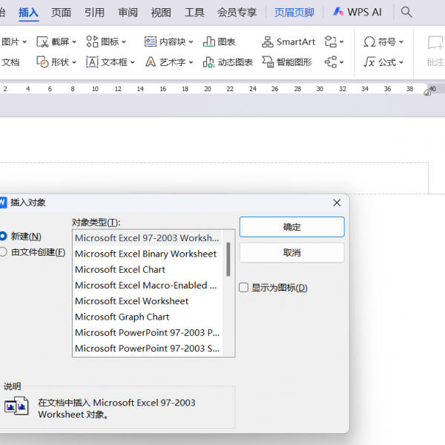Click the 确定 button
The image size is (445, 445).
291,227
